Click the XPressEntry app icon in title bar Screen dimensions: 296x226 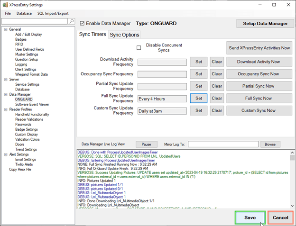(x=5, y=4)
